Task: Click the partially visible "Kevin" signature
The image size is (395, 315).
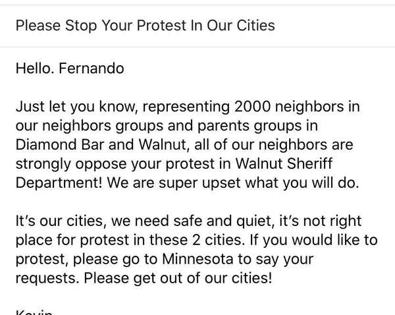Action: pos(34,312)
